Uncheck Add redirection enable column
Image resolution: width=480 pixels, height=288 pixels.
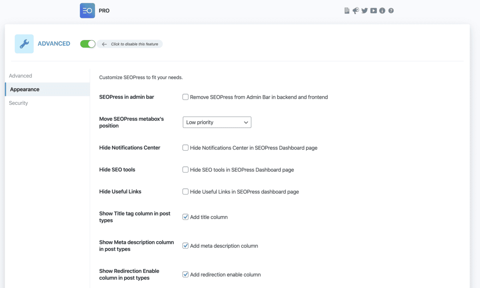point(186,274)
